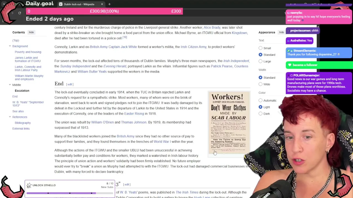
Task: Edit the End section
Action: [x=70, y=84]
